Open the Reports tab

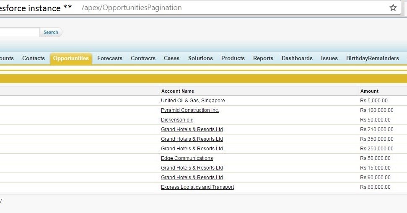click(x=263, y=58)
